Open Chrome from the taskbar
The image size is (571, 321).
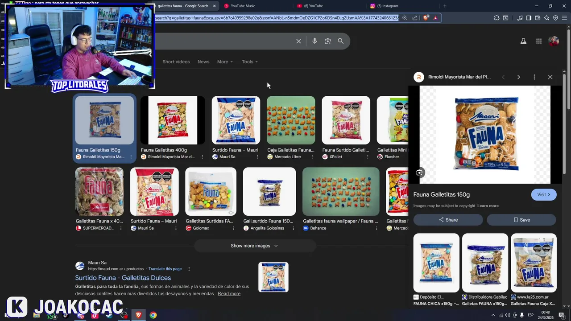(x=153, y=315)
